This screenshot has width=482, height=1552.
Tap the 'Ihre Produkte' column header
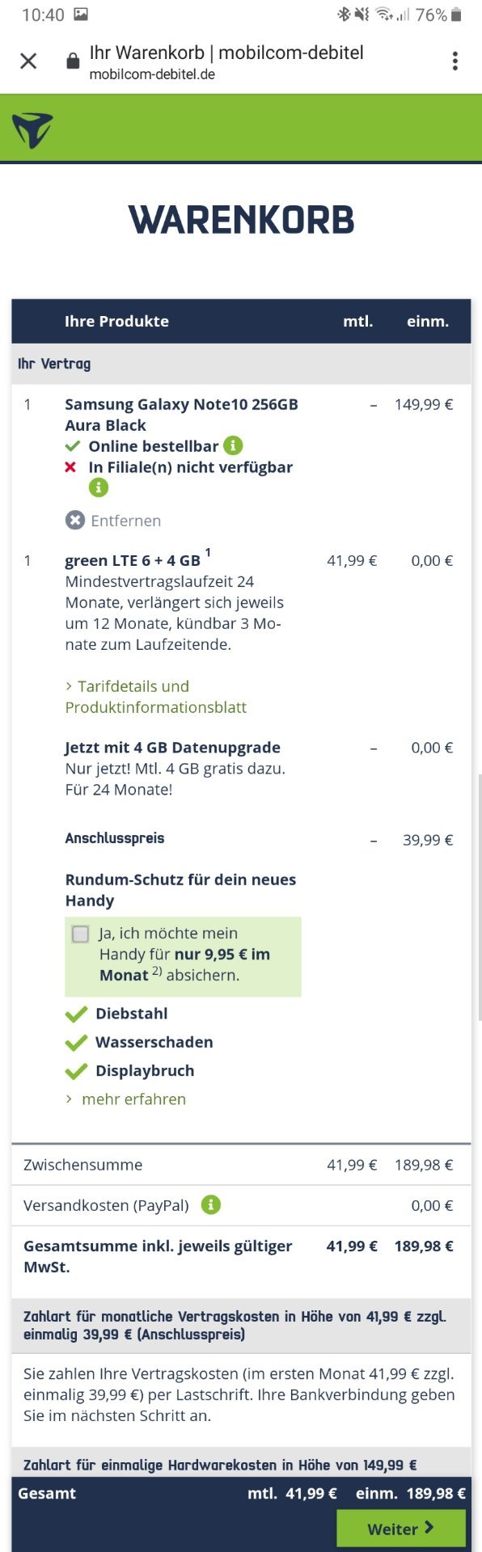116,321
